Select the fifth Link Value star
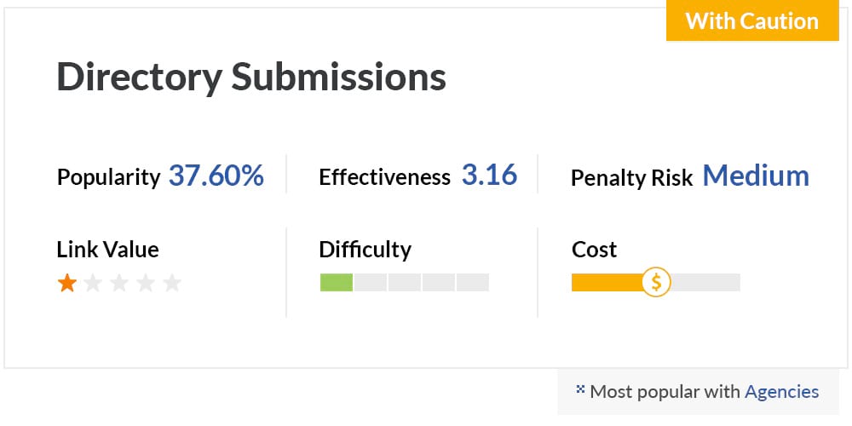The width and height of the screenshot is (852, 426). coord(172,283)
